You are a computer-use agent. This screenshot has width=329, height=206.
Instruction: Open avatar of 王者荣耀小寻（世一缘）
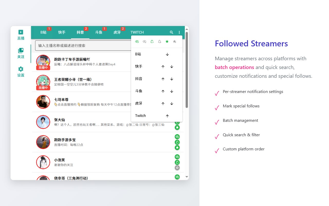(x=43, y=82)
